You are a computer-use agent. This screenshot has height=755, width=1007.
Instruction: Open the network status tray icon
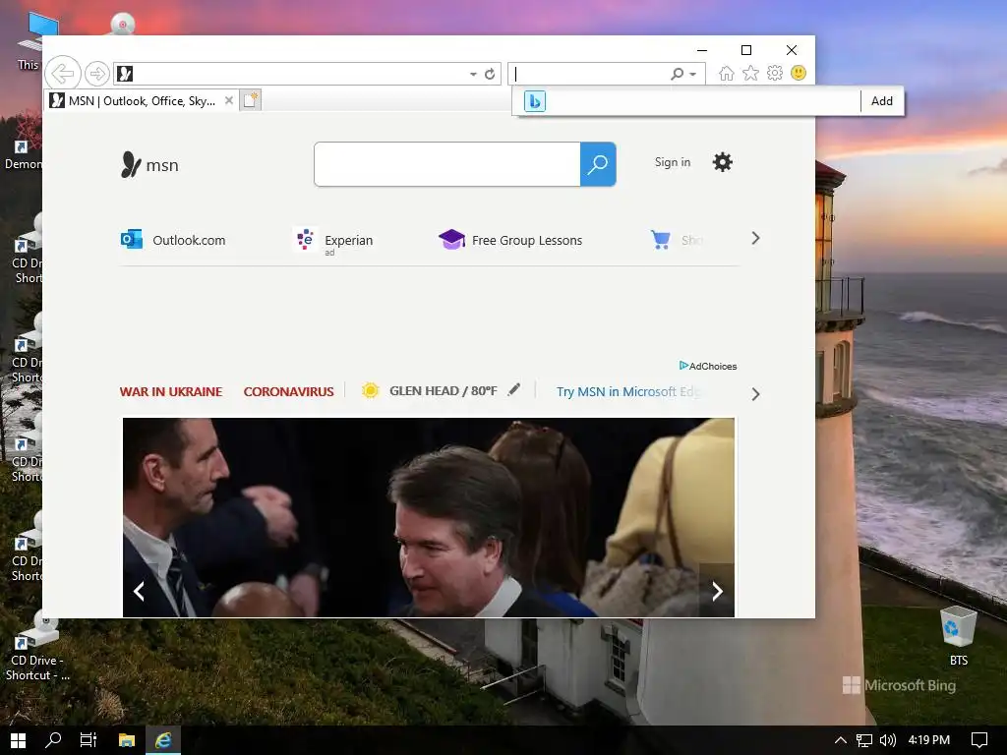864,740
